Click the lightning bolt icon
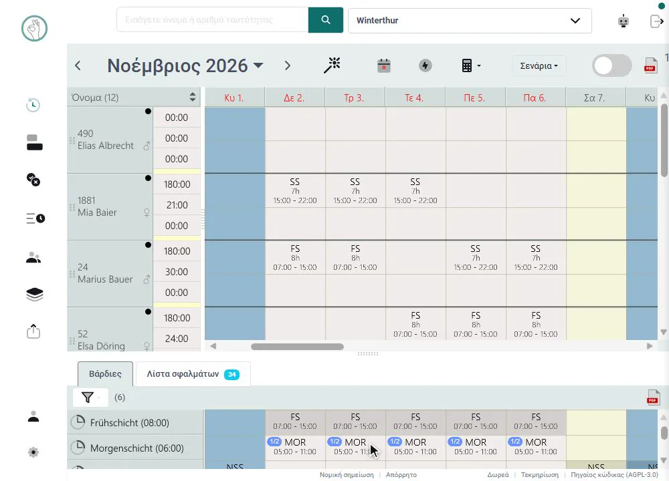The image size is (669, 481). pos(425,65)
